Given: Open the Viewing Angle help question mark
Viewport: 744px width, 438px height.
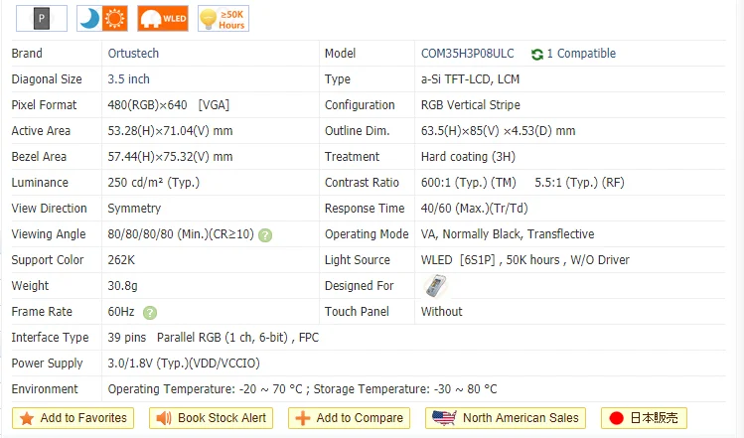Looking at the screenshot, I should pyautogui.click(x=265, y=235).
